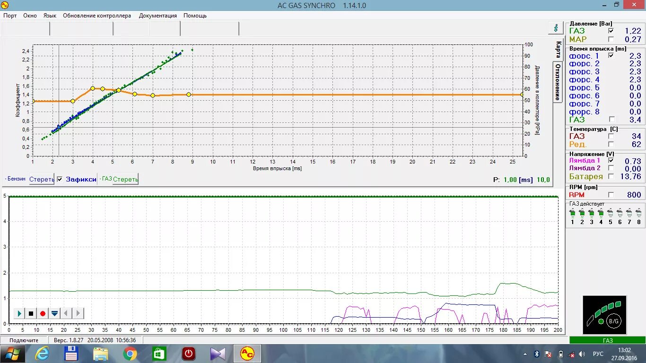Viewport: 646px width, 363px height.
Task: Click the red power icon on taskbar
Action: (x=189, y=353)
